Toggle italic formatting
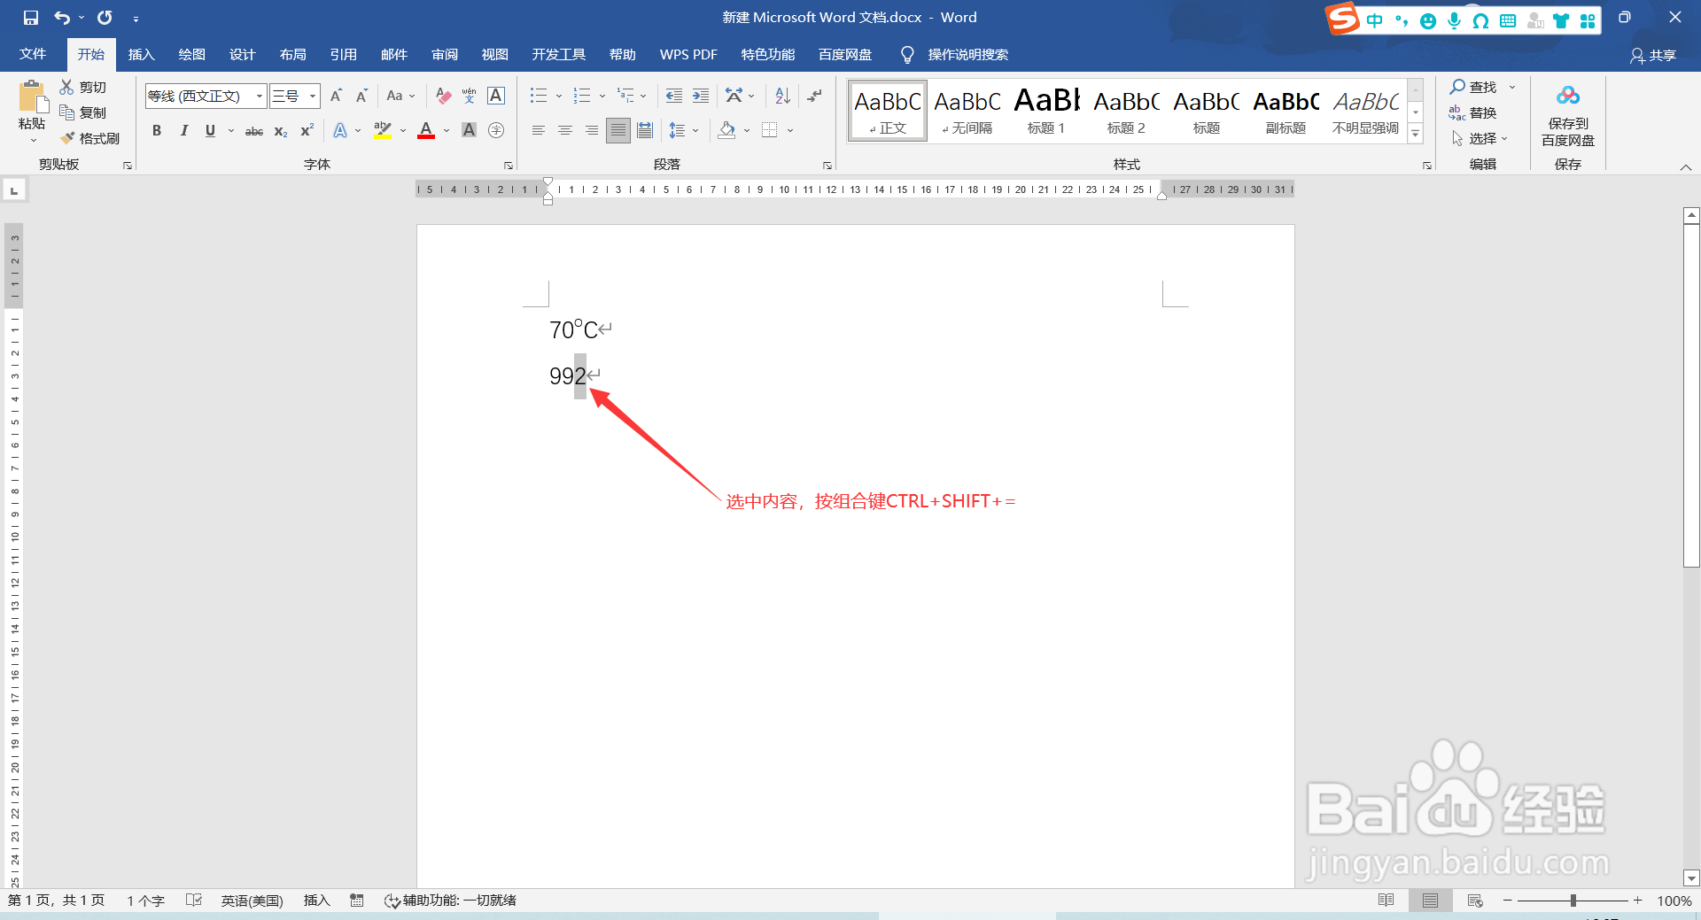Screen dimensions: 1701x920 pyautogui.click(x=183, y=130)
